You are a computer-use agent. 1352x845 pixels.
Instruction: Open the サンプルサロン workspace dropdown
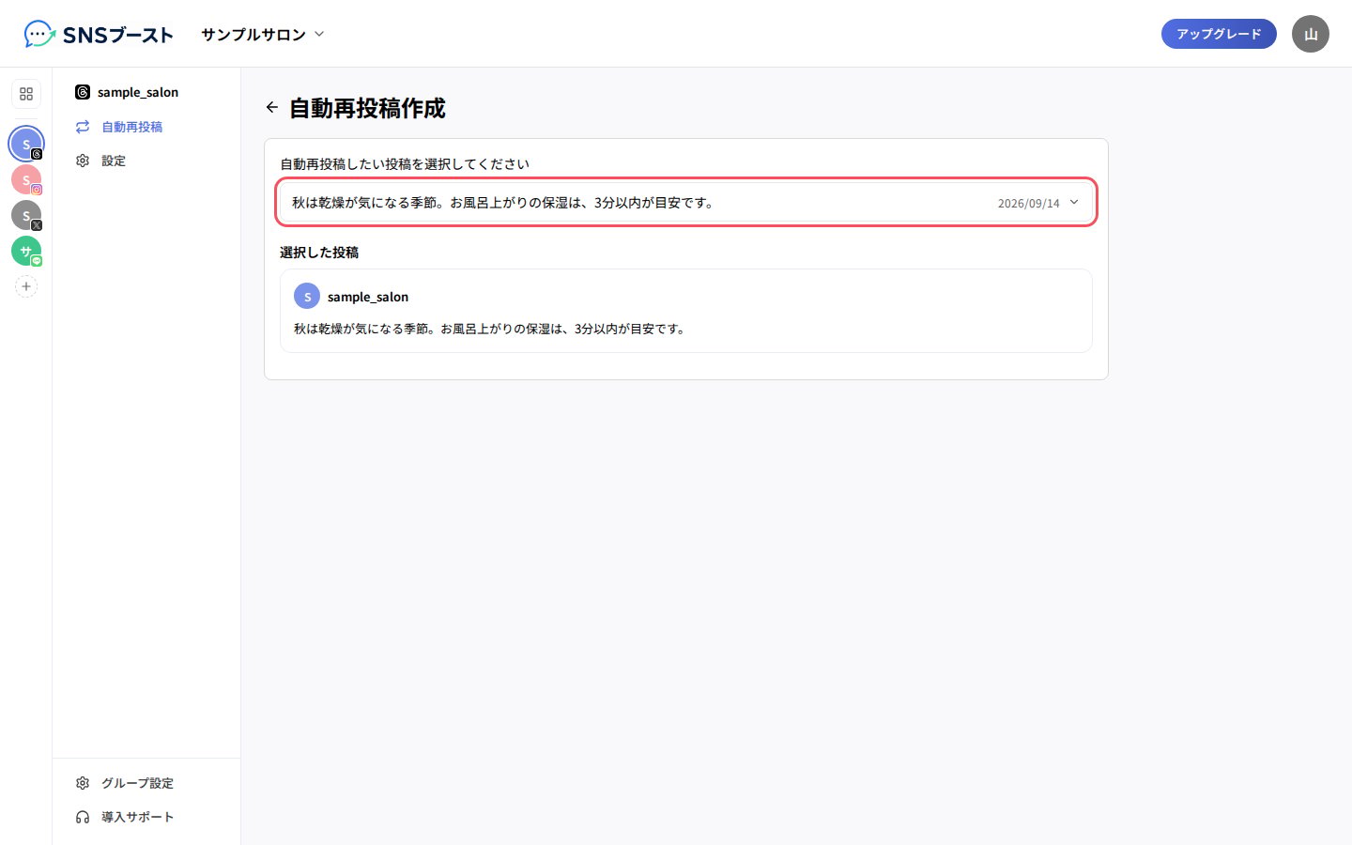point(263,35)
